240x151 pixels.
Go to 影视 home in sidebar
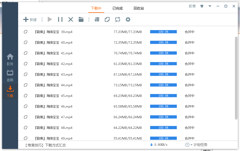(10, 60)
